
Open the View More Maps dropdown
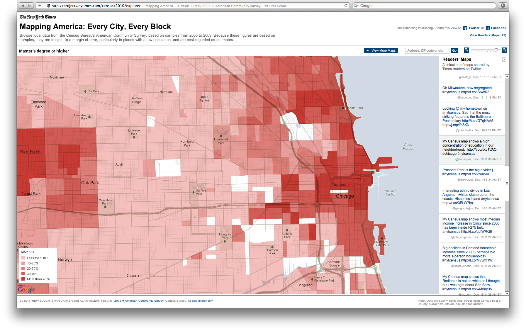[x=381, y=50]
